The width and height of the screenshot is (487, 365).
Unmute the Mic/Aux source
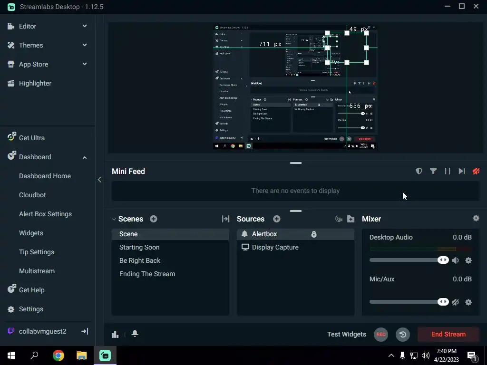(455, 302)
